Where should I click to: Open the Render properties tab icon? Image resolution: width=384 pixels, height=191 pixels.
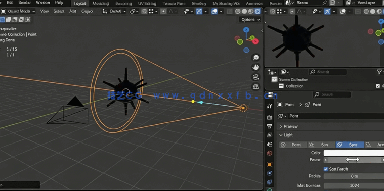[270, 117]
